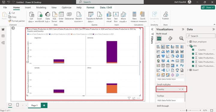Viewport: 216px width, 112px height.
Task: Select the Funnel chart visual
Action: [163, 56]
